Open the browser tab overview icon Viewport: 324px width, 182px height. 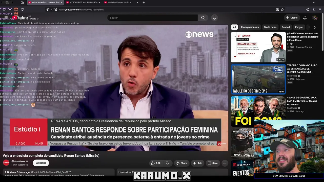(x=22, y=2)
